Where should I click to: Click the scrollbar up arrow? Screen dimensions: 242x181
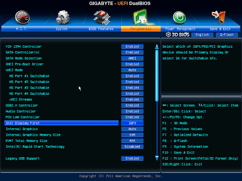coord(157,46)
